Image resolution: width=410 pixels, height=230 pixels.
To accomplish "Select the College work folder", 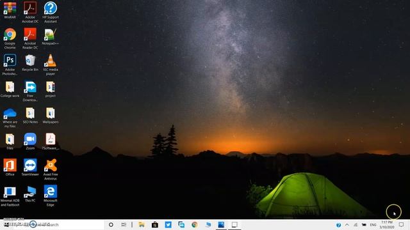I will point(10,89).
